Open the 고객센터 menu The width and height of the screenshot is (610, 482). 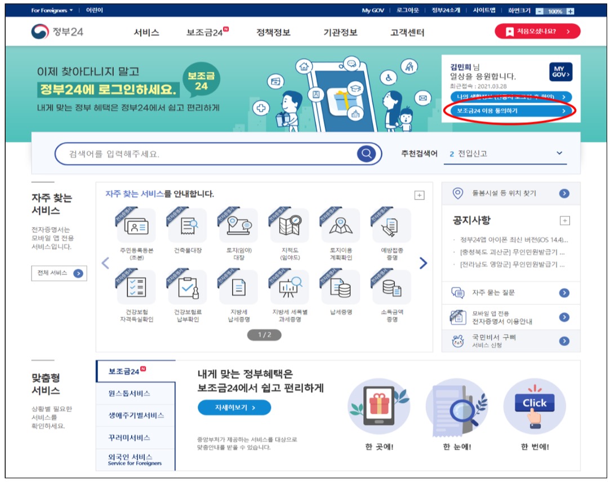coord(407,32)
